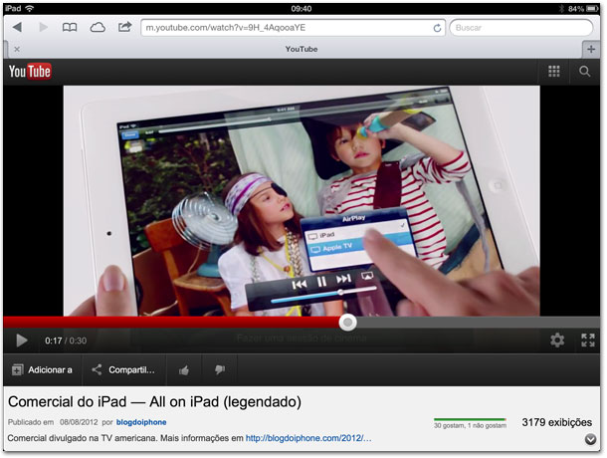Click the 0:17 / 0:30 time display
The height and width of the screenshot is (458, 607).
click(x=66, y=341)
